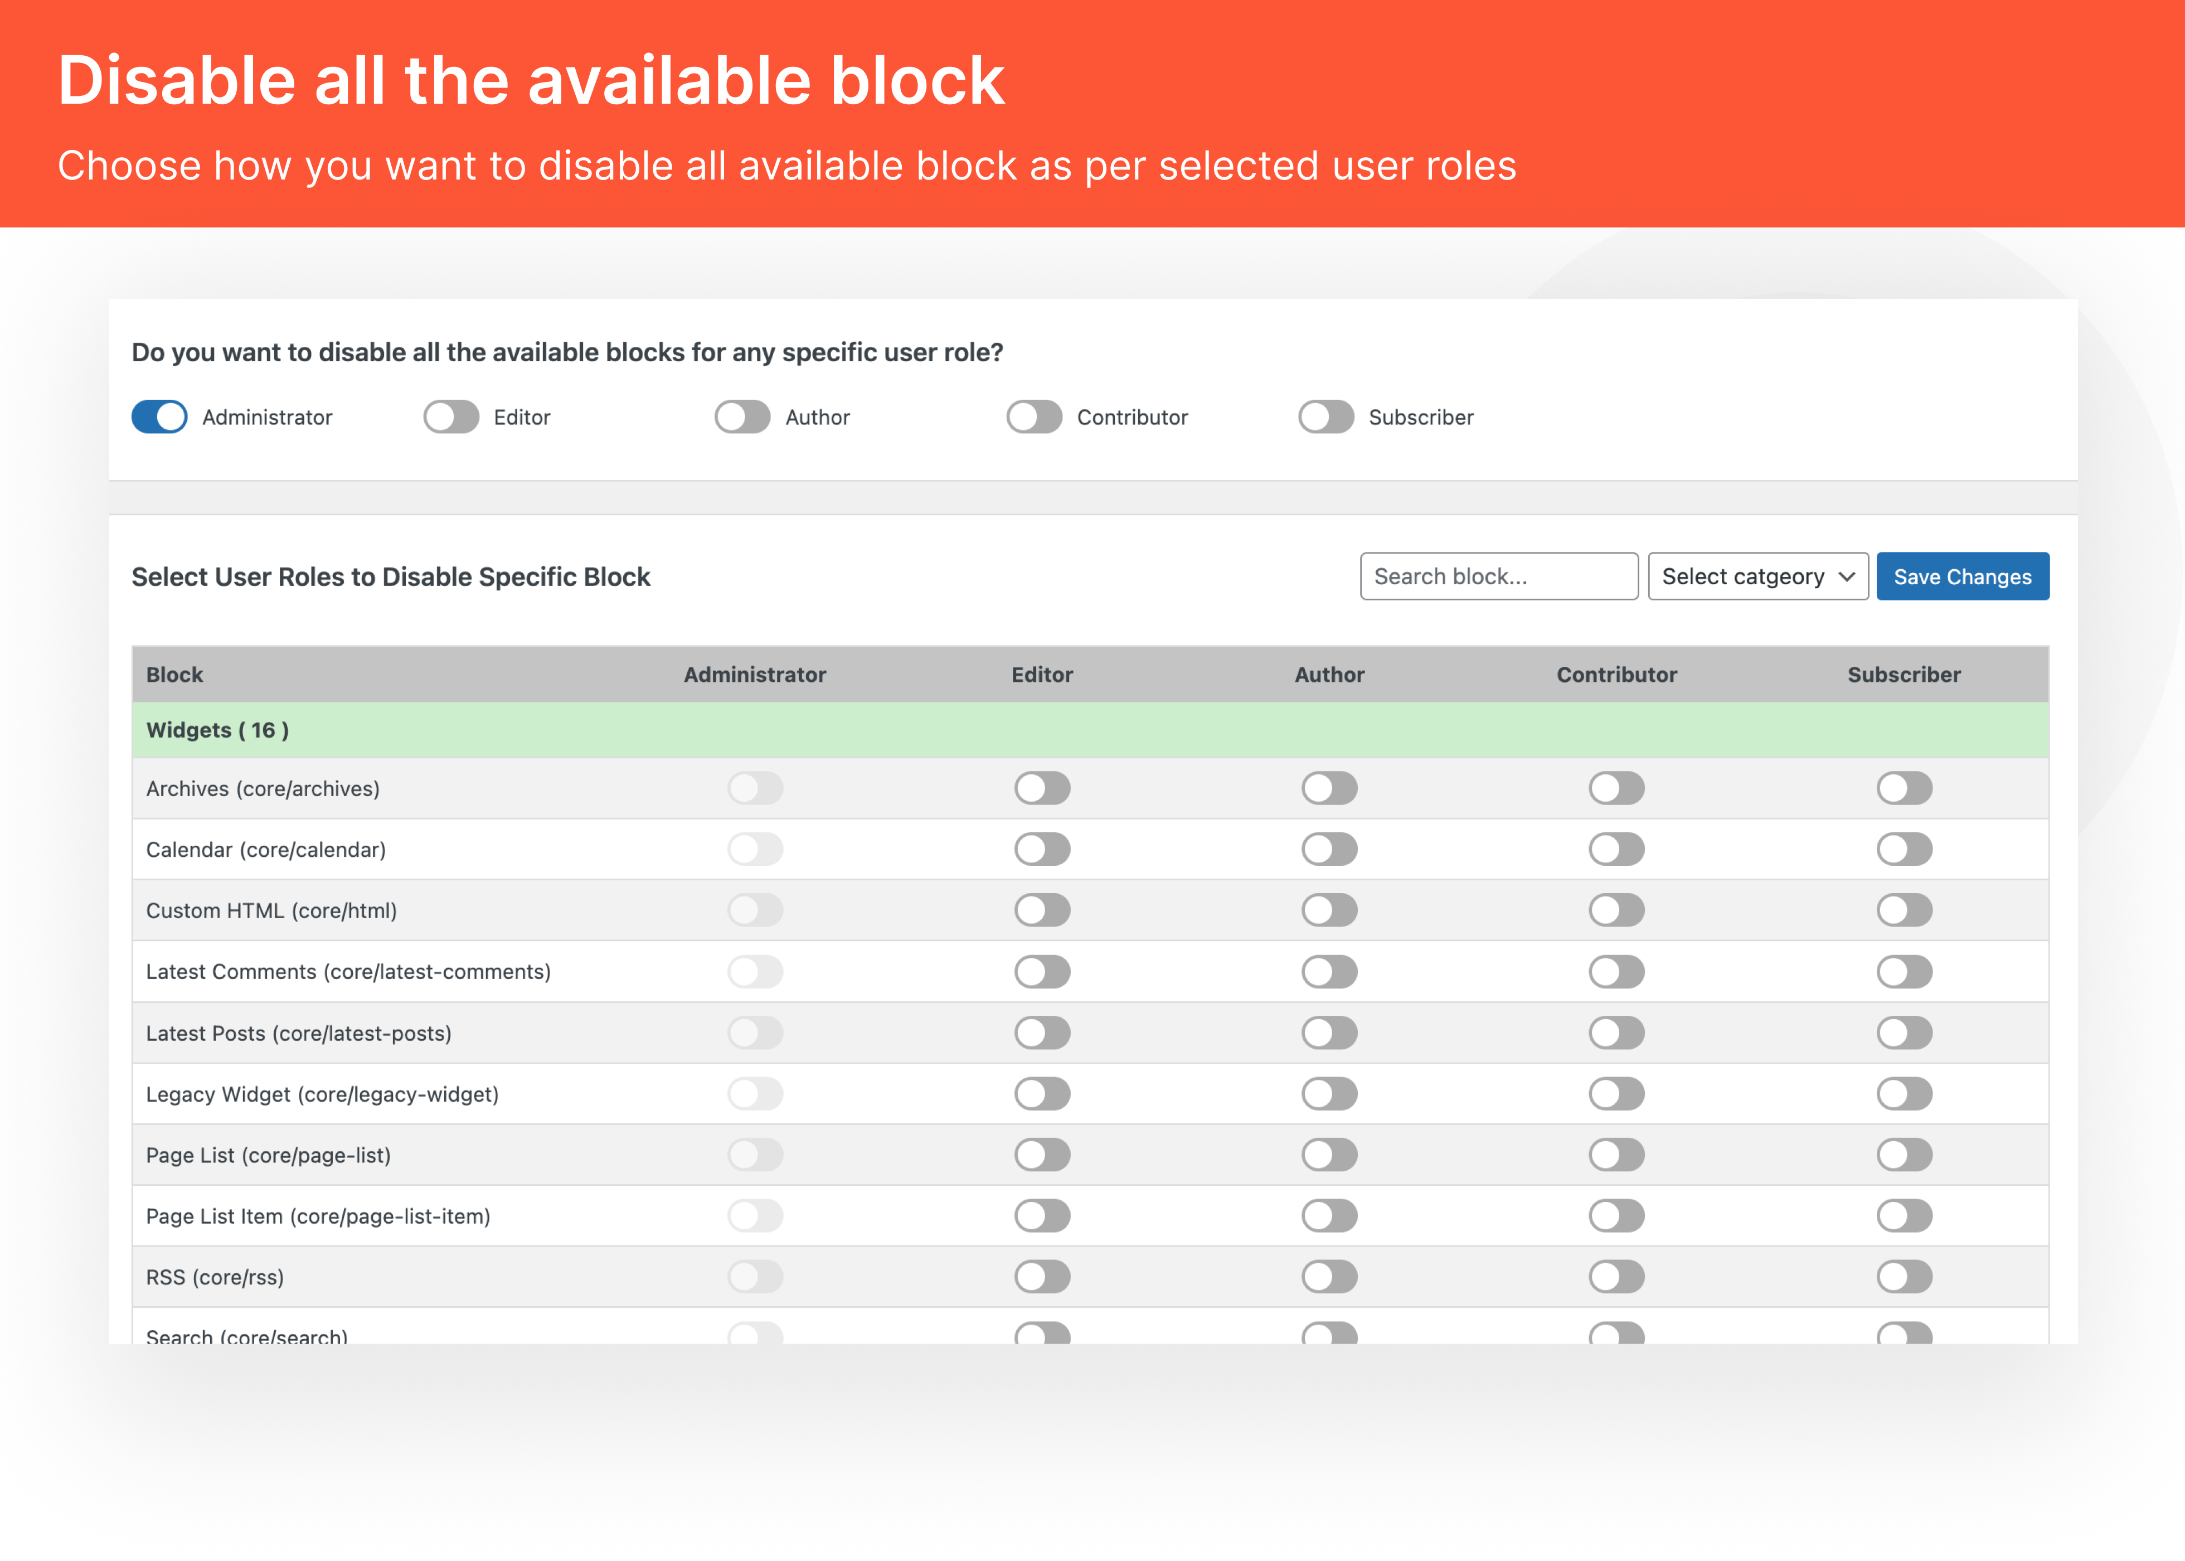Screen dimensions: 2185x1561
Task: Select the Page List (core/page-list) label
Action: (x=269, y=1155)
